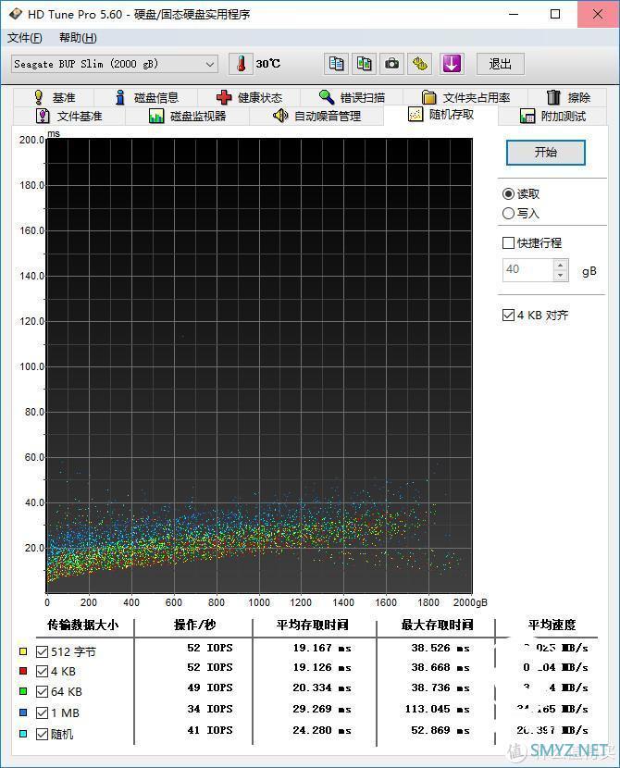Switch to the 错误扫描 tab

click(x=352, y=97)
